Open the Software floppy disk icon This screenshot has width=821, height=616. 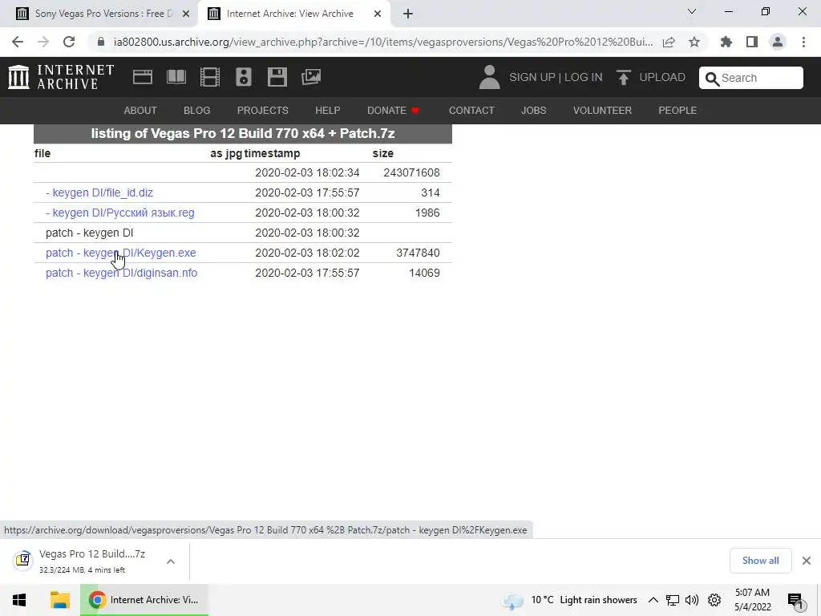[277, 77]
